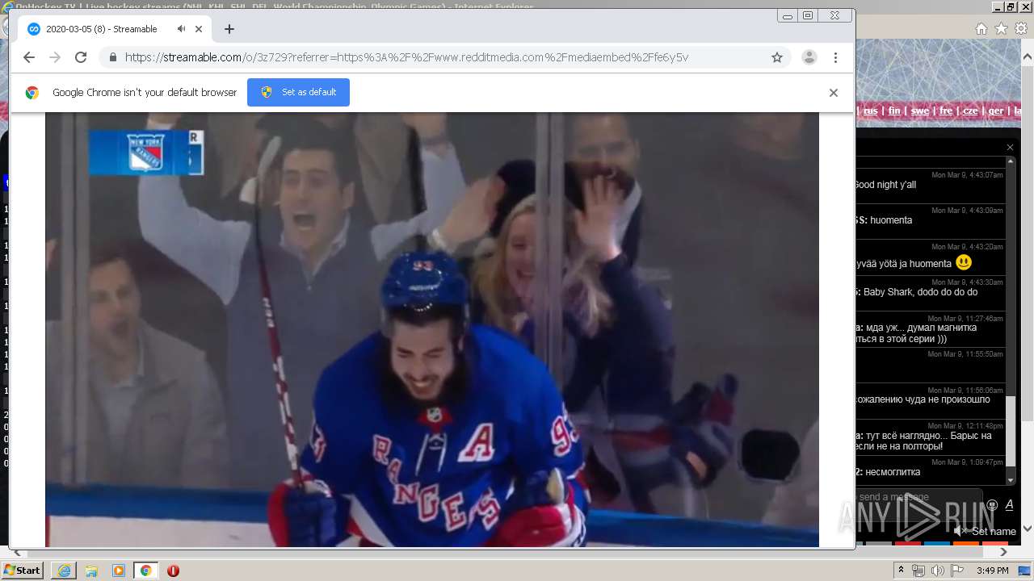
Task: Switch language to cze link
Action: [x=970, y=111]
